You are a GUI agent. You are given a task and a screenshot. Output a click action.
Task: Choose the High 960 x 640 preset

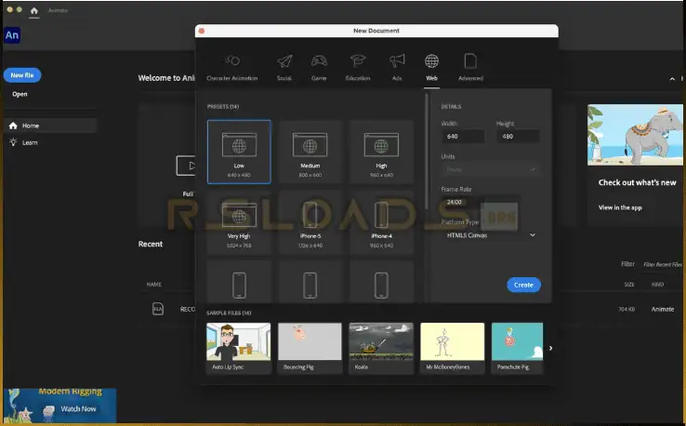tap(381, 151)
